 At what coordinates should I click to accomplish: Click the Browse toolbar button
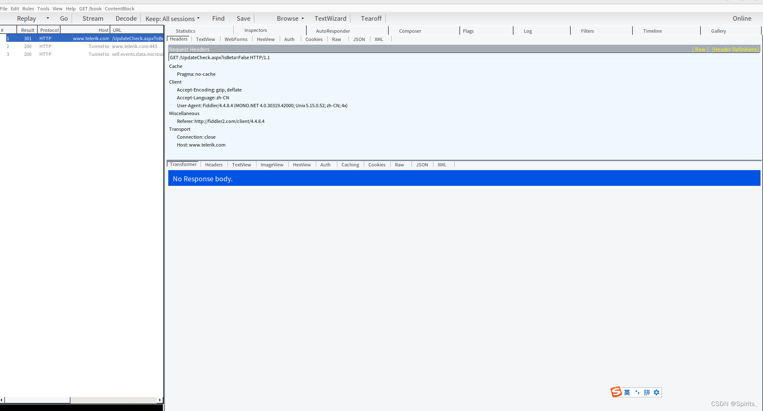click(x=288, y=19)
